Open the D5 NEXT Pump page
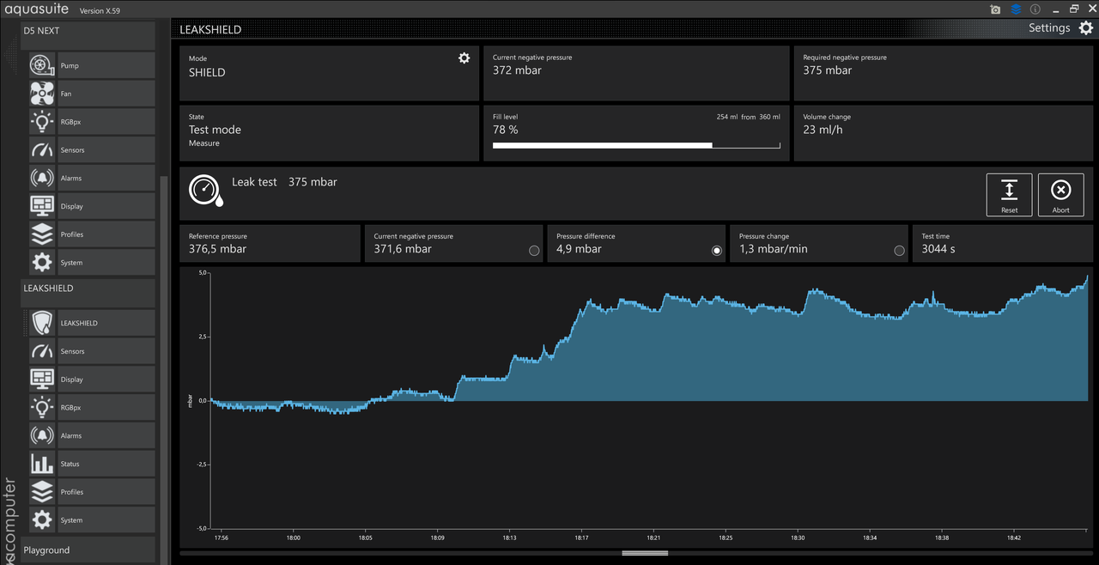Image resolution: width=1099 pixels, height=565 pixels. pyautogui.click(x=92, y=65)
